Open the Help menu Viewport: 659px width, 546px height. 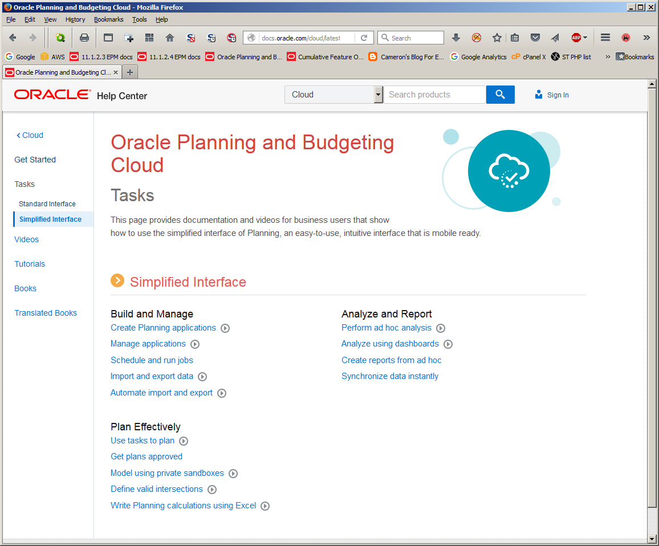click(x=161, y=19)
